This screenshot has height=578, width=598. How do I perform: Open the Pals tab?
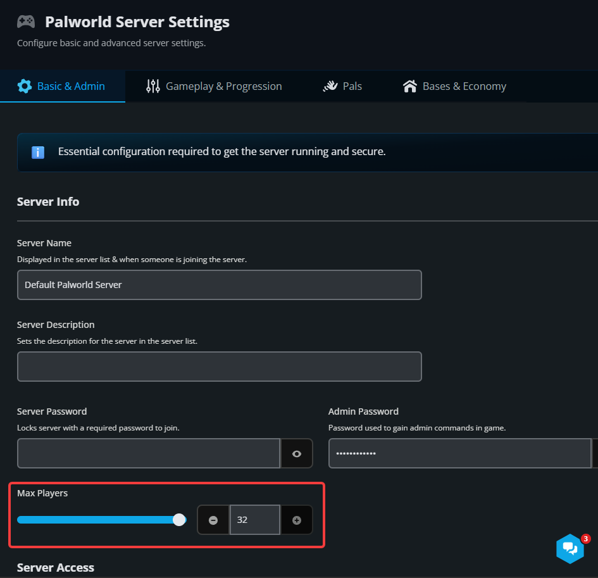coord(342,86)
